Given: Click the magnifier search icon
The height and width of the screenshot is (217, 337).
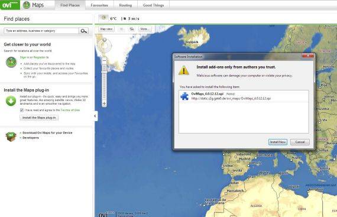Looking at the screenshot, I should coord(84,31).
